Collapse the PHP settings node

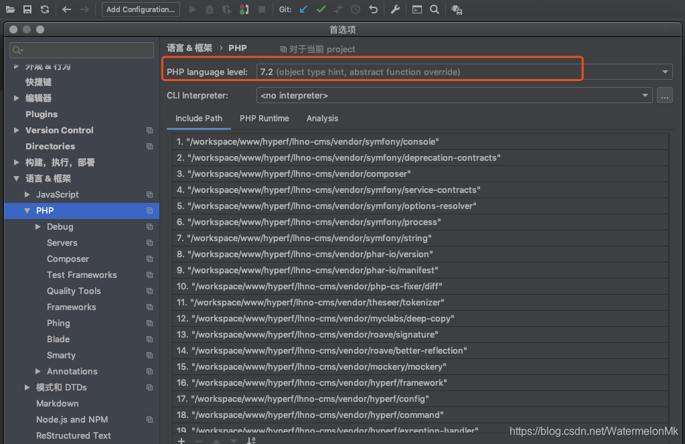click(27, 211)
